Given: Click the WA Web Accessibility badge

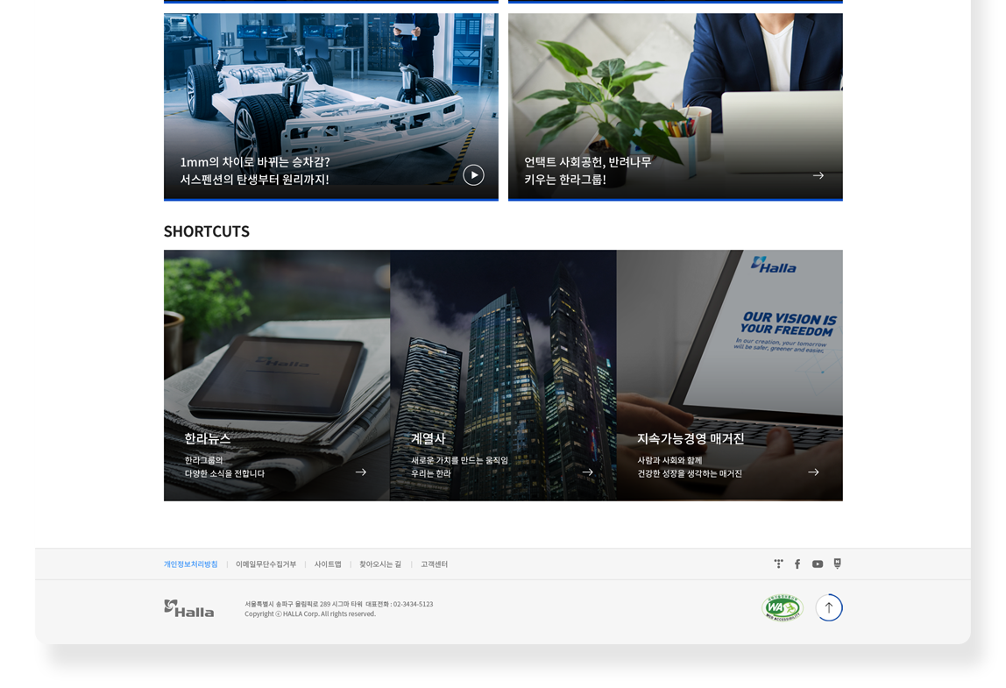Looking at the screenshot, I should coord(782,607).
